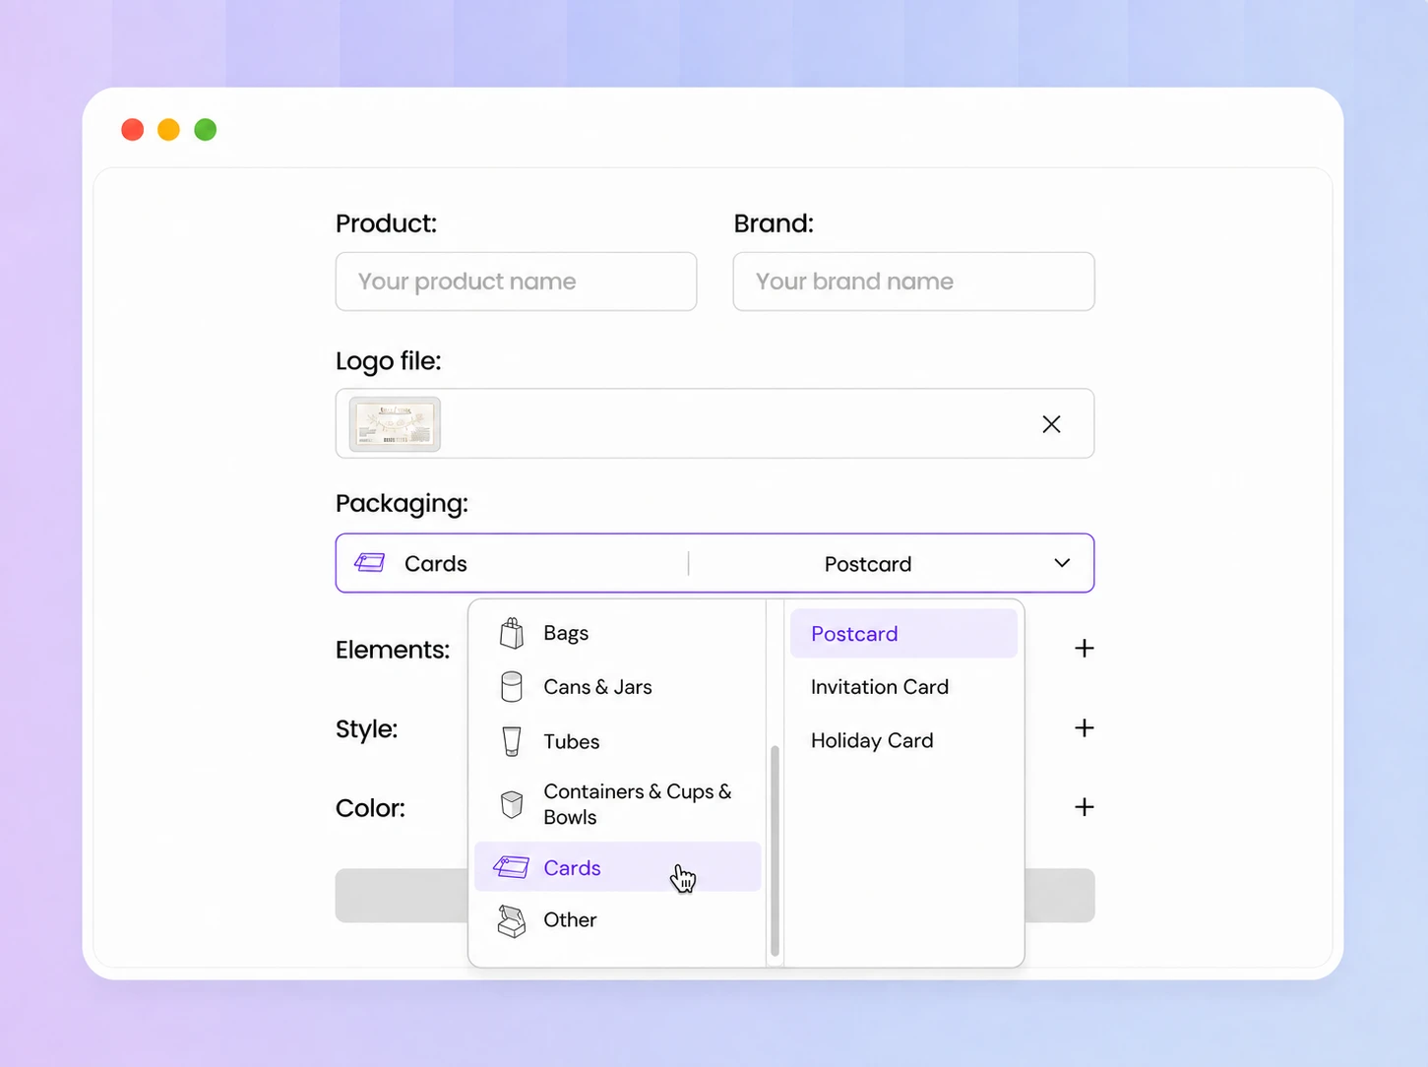Choose Invitation Card option
The image size is (1428, 1067).
880,687
